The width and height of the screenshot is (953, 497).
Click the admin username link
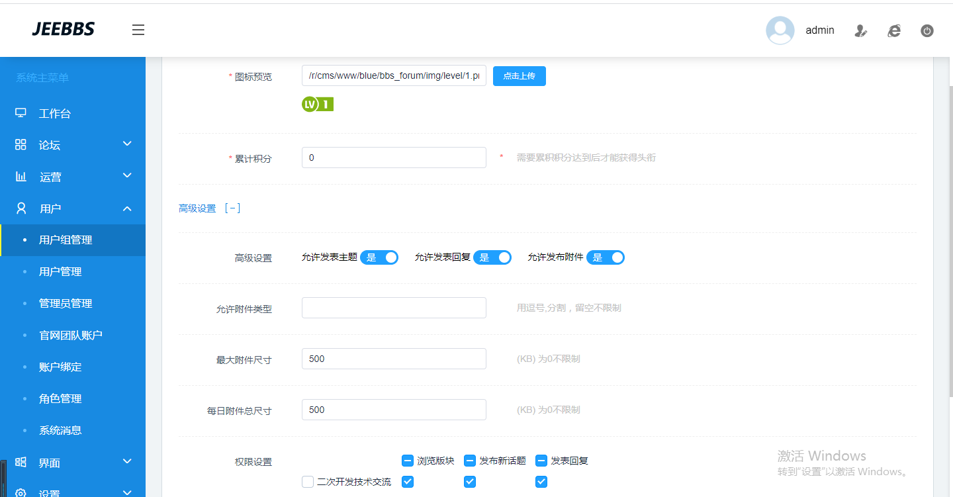coord(820,30)
